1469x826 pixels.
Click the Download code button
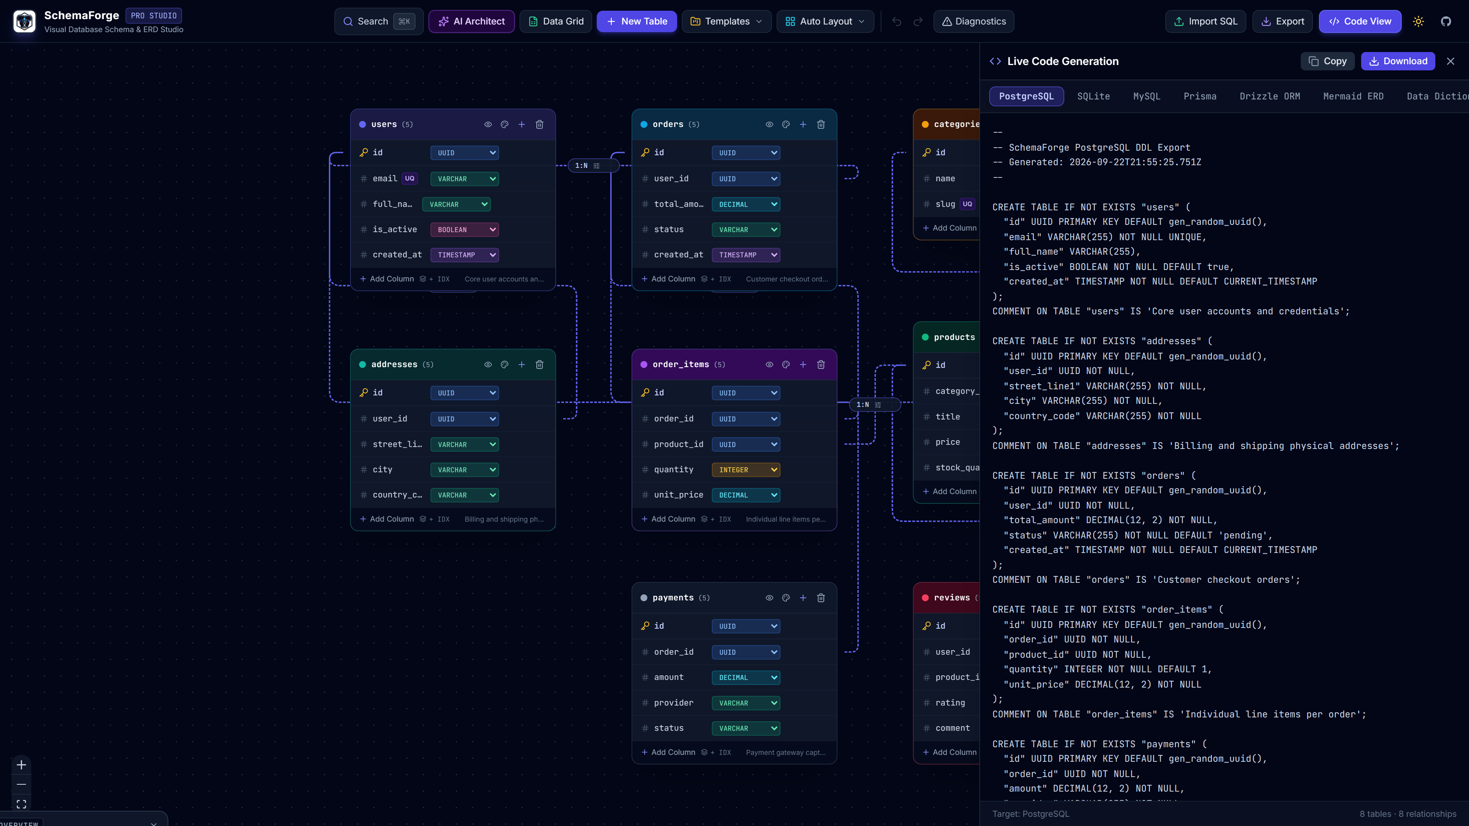coord(1398,61)
